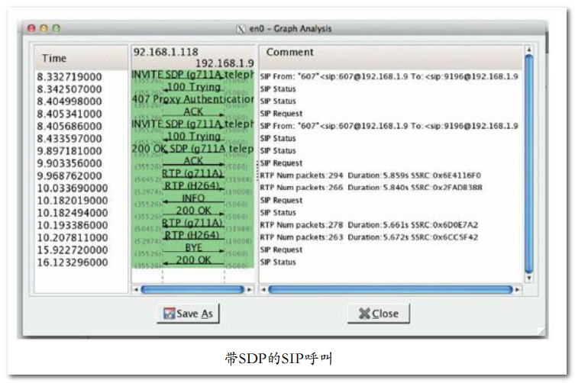Click SIP Status comment at 16.123296000
This screenshot has height=383, width=575.
click(278, 262)
